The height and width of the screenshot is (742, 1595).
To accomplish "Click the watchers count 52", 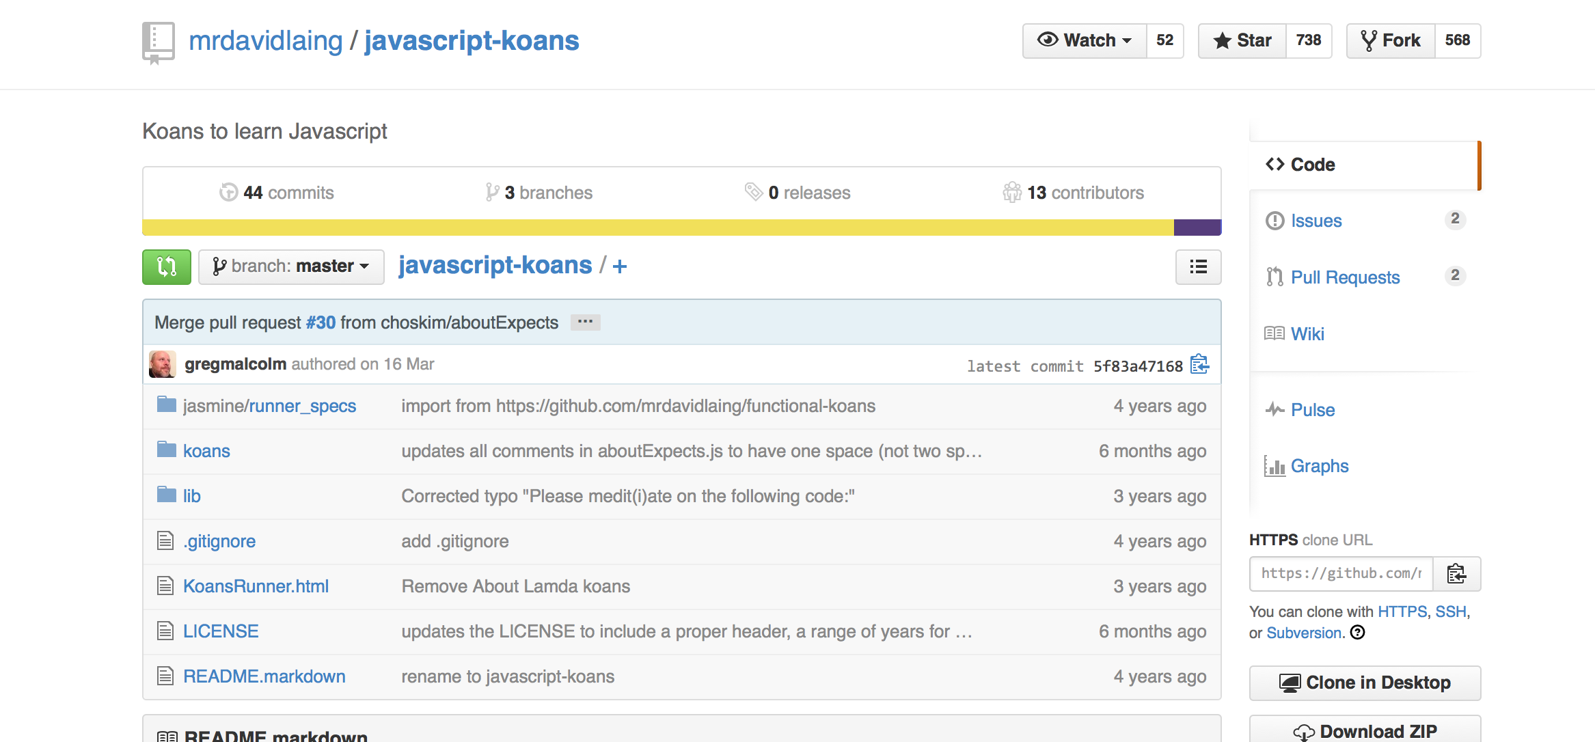I will (1165, 41).
